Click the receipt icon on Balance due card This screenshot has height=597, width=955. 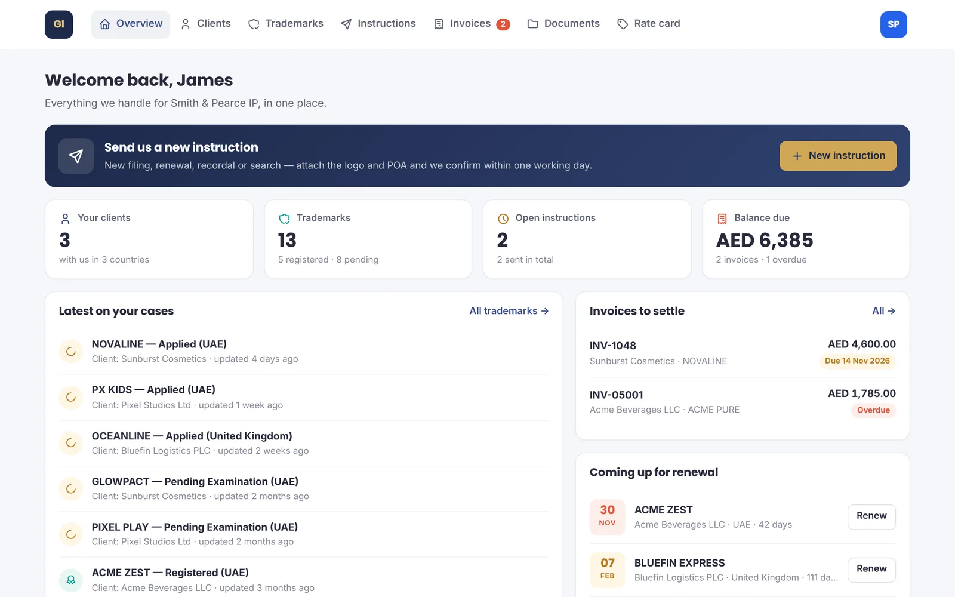click(x=722, y=219)
